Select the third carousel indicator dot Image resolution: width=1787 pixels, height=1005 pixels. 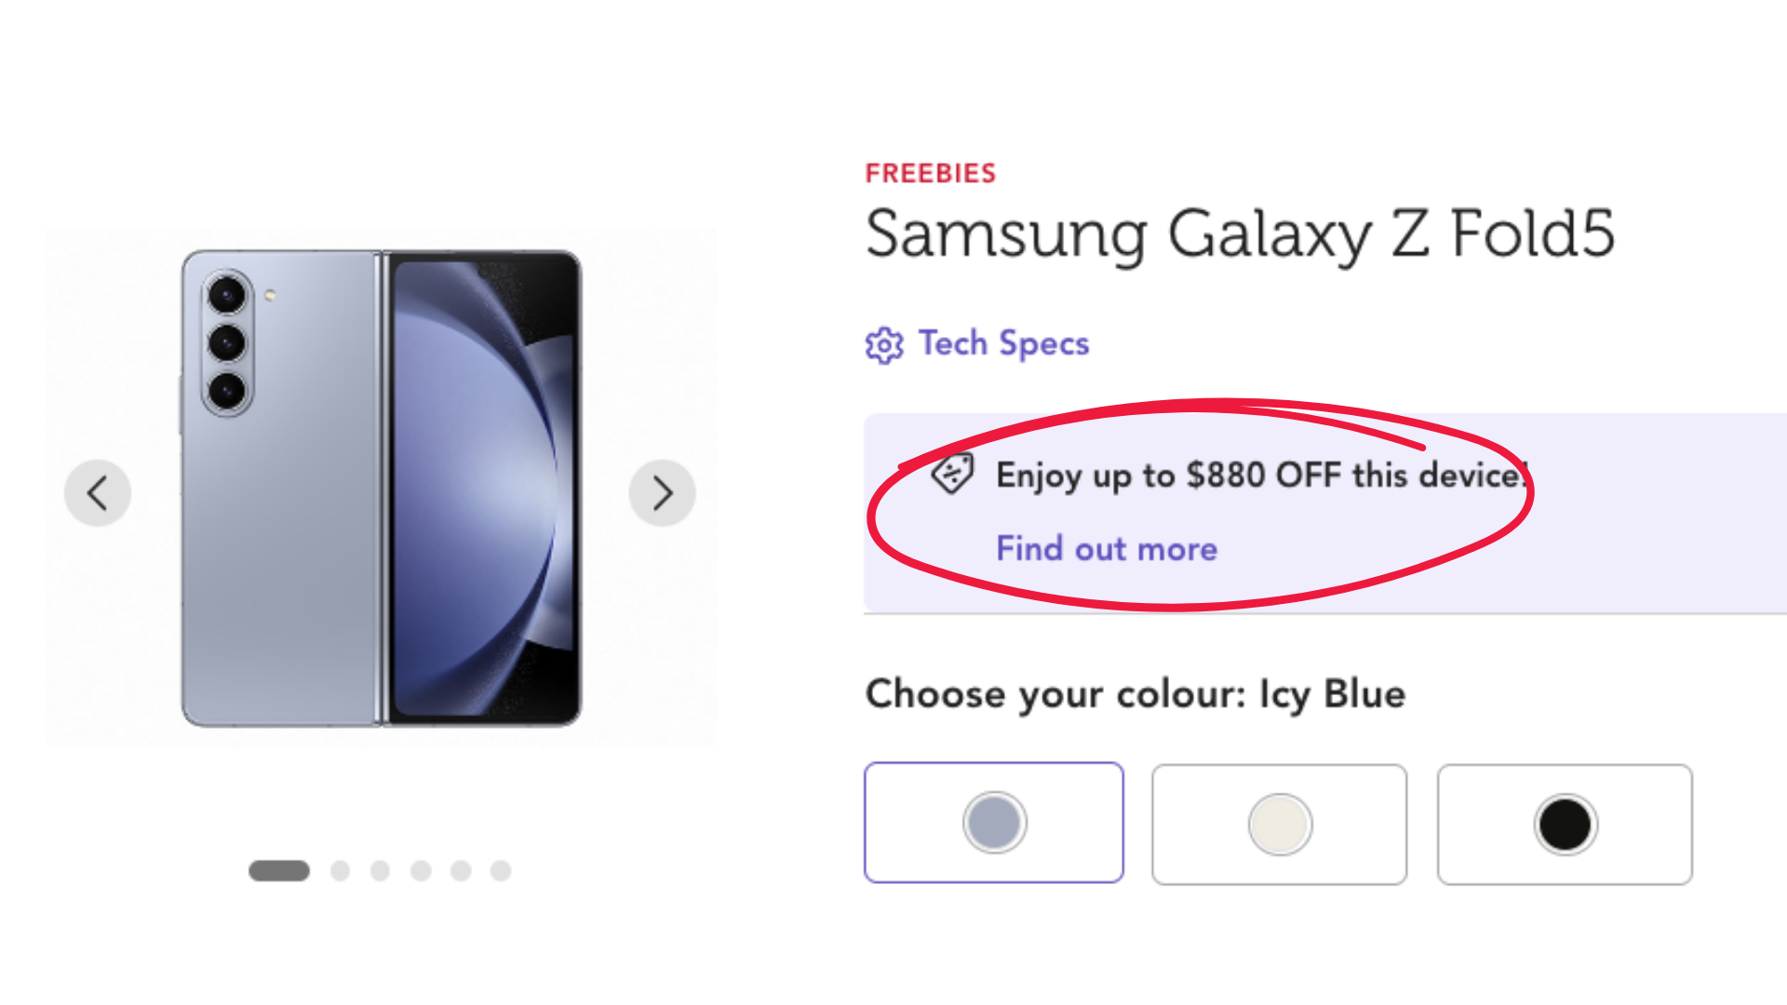coord(381,871)
